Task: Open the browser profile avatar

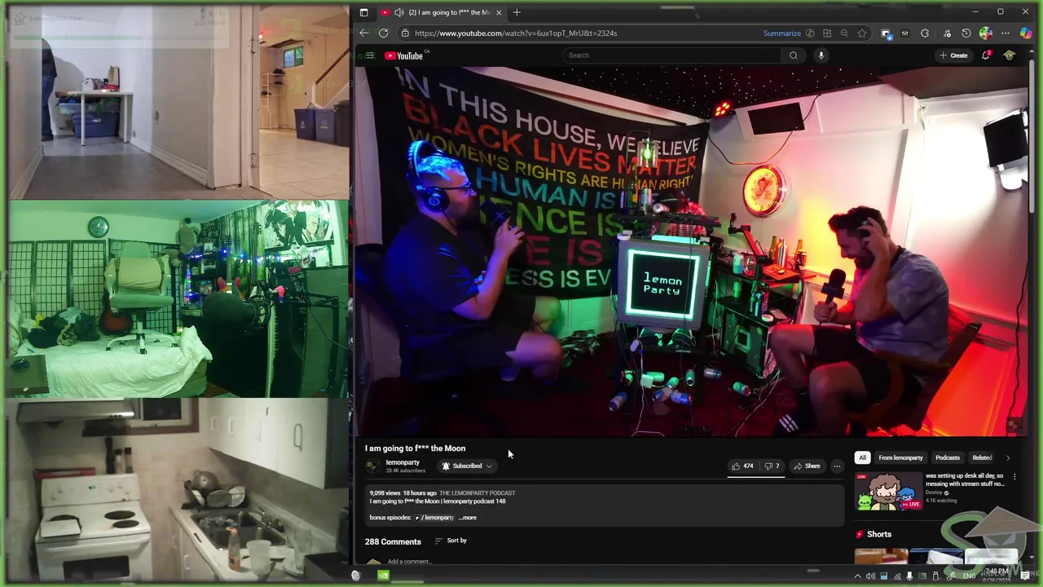Action: click(986, 33)
